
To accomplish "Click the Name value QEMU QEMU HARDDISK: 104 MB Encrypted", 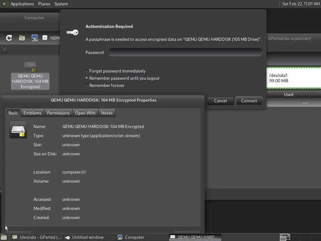I will pos(103,127).
